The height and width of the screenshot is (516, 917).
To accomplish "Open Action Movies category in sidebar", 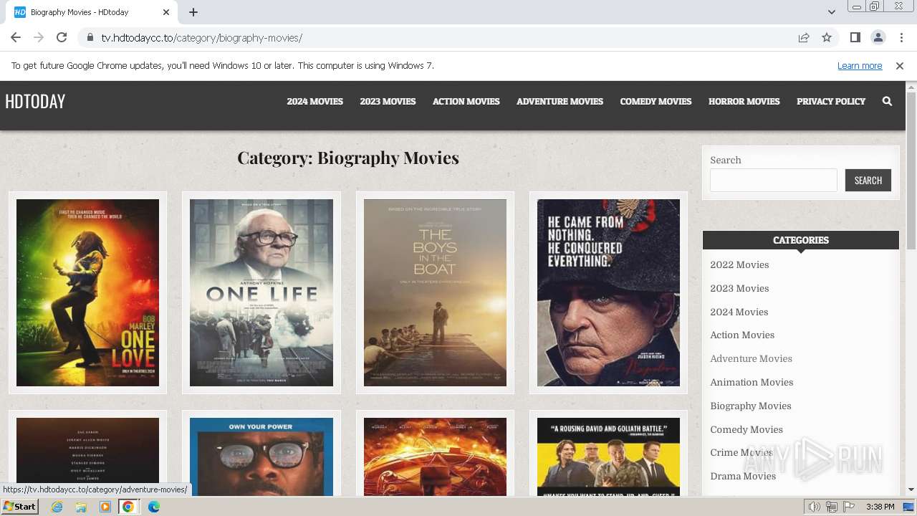I will 742,335.
